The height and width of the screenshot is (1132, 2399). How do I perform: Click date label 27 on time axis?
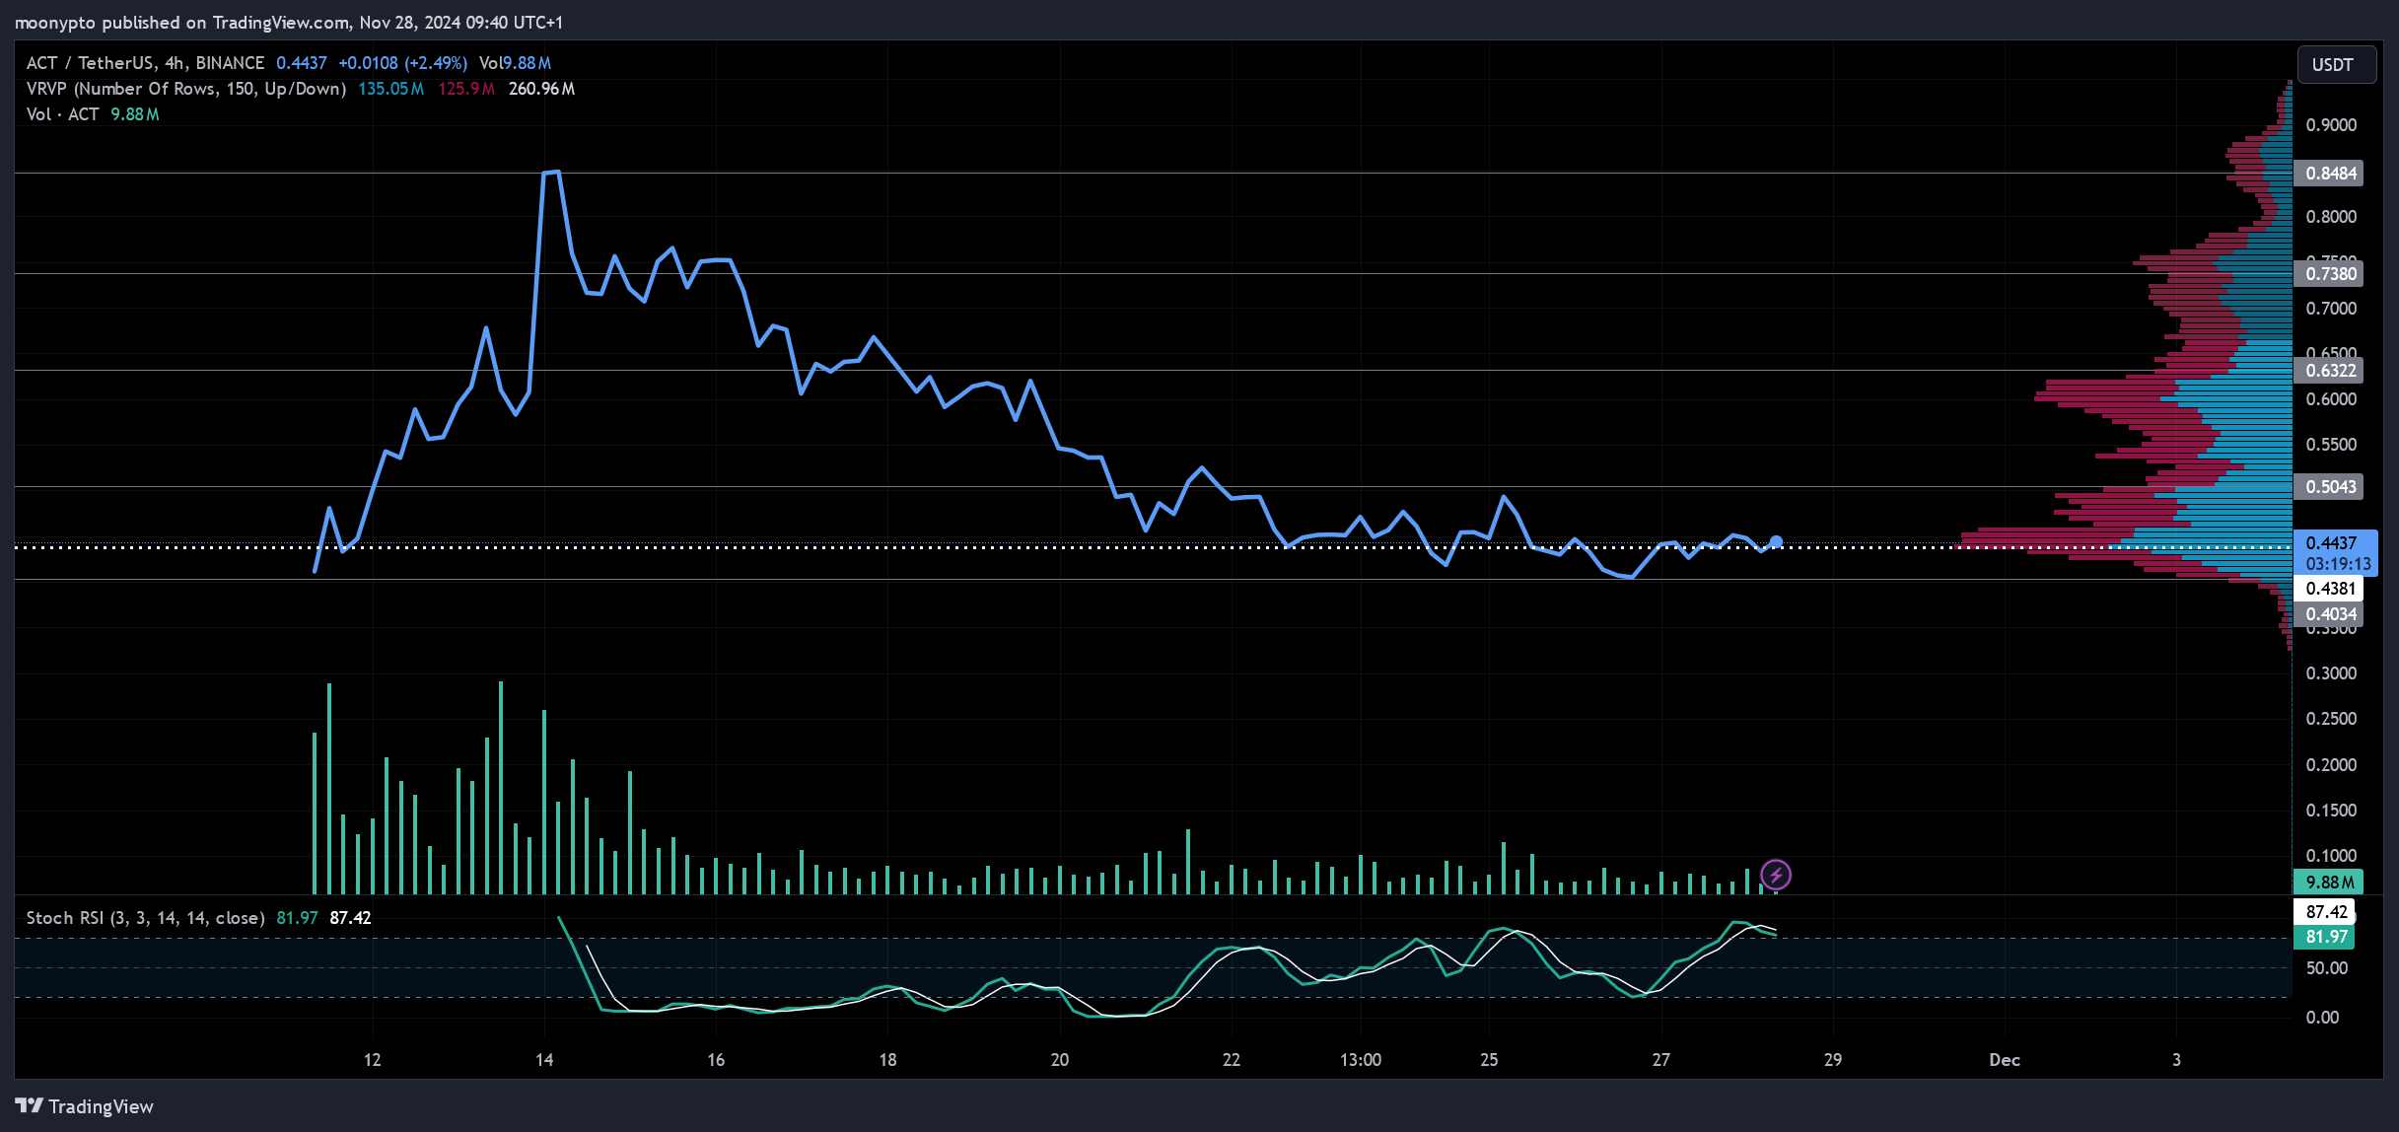(1661, 1060)
